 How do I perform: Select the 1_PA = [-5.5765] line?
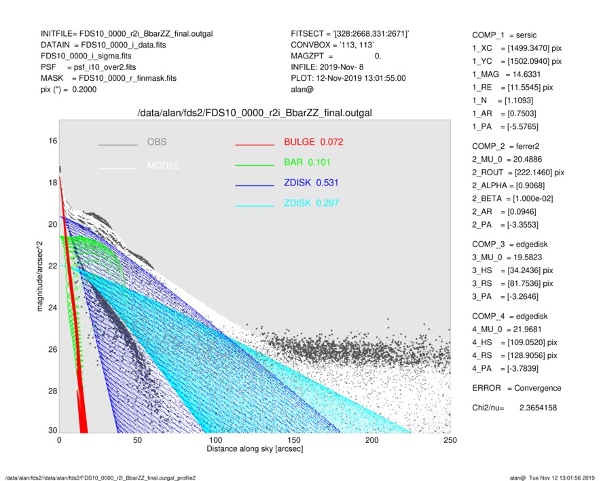click(x=505, y=126)
